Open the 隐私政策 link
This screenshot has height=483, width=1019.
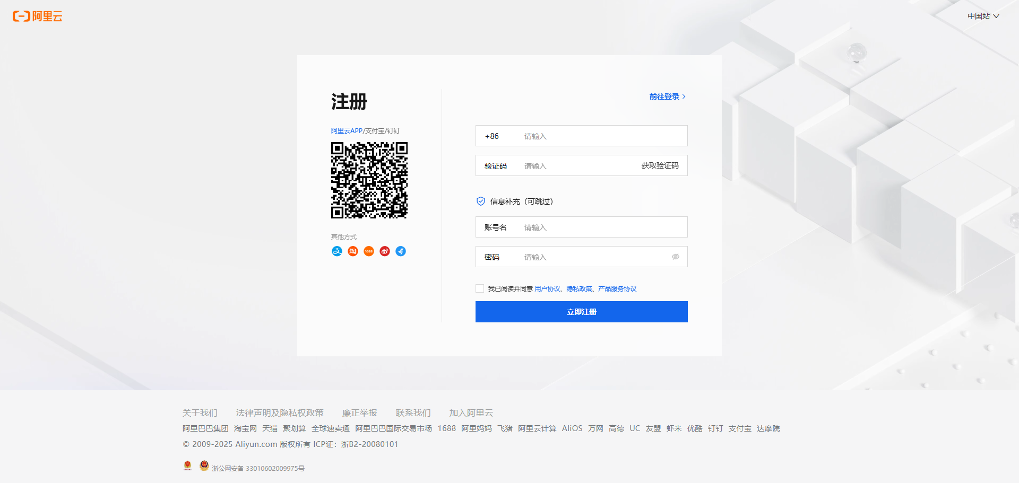[x=579, y=288]
